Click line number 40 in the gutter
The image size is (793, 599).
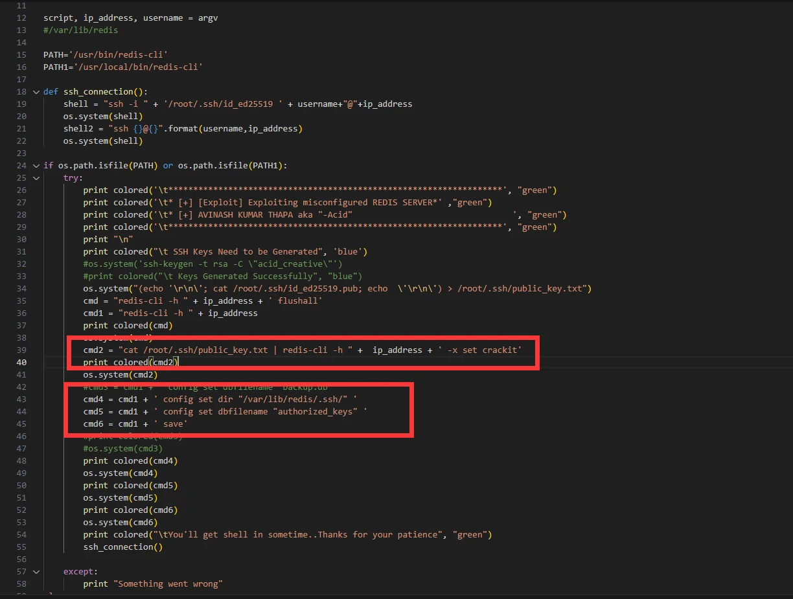pyautogui.click(x=22, y=362)
